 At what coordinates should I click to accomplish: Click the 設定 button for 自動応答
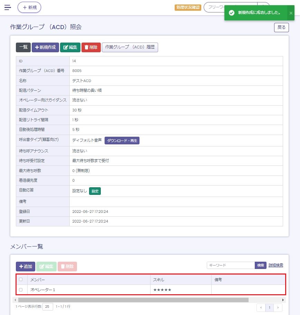(95, 191)
